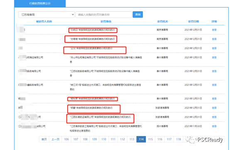Open 查看 link in the 王为 row

tap(214, 48)
